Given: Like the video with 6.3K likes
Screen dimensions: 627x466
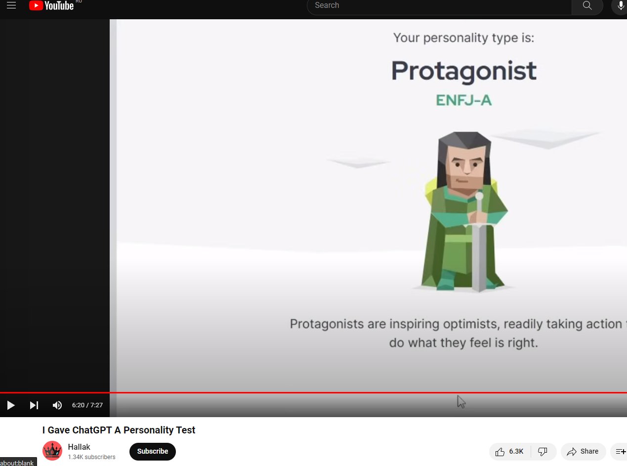Looking at the screenshot, I should (510, 451).
